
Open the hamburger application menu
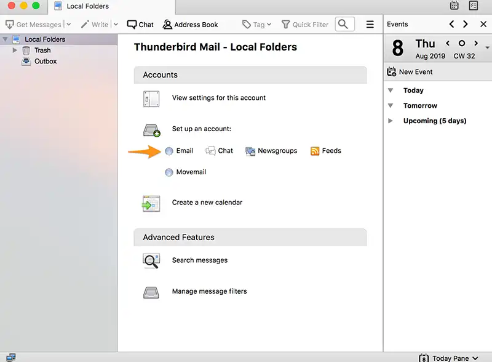[x=370, y=25]
